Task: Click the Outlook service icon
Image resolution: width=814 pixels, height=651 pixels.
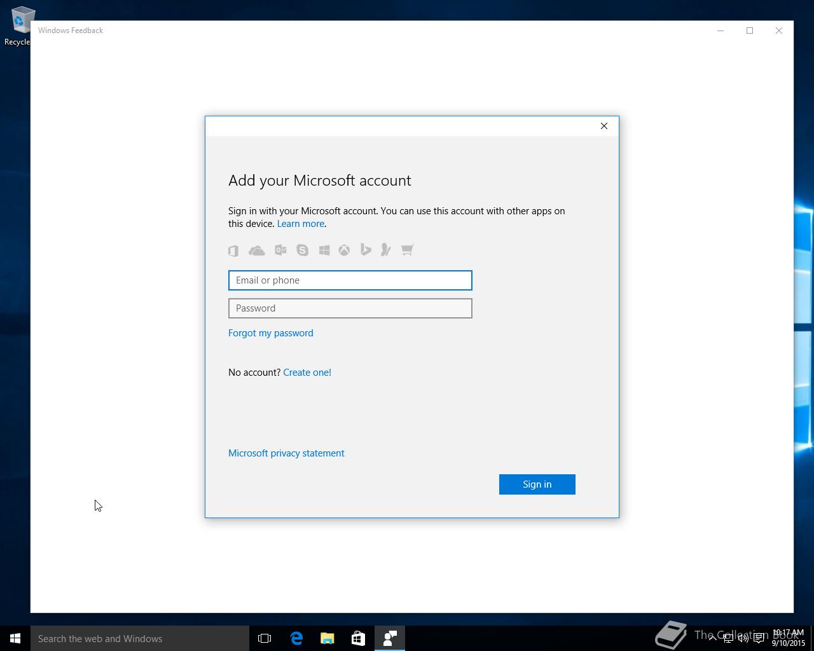Action: [280, 250]
